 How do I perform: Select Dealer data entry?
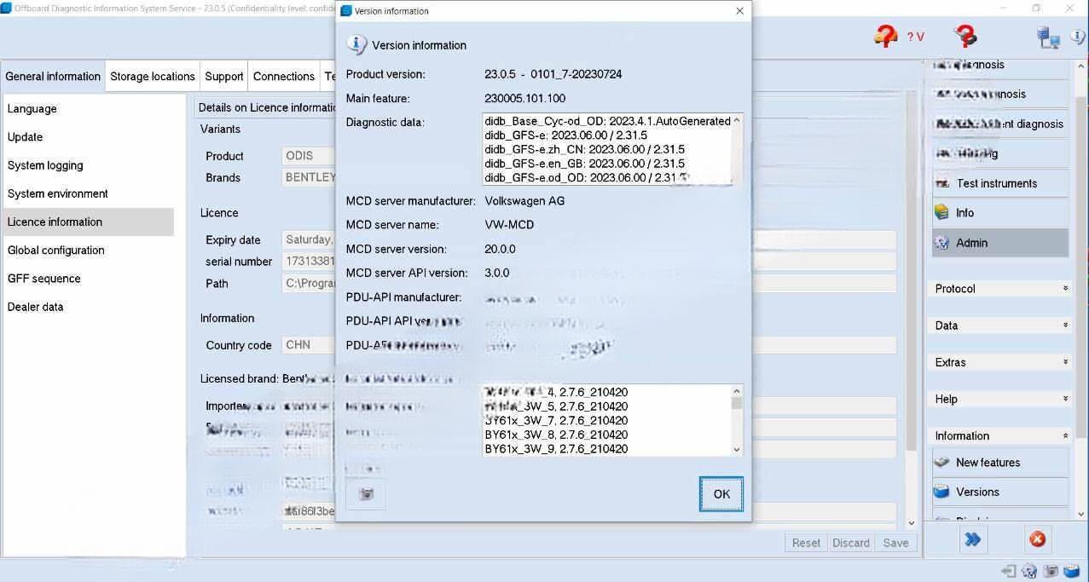[89, 307]
